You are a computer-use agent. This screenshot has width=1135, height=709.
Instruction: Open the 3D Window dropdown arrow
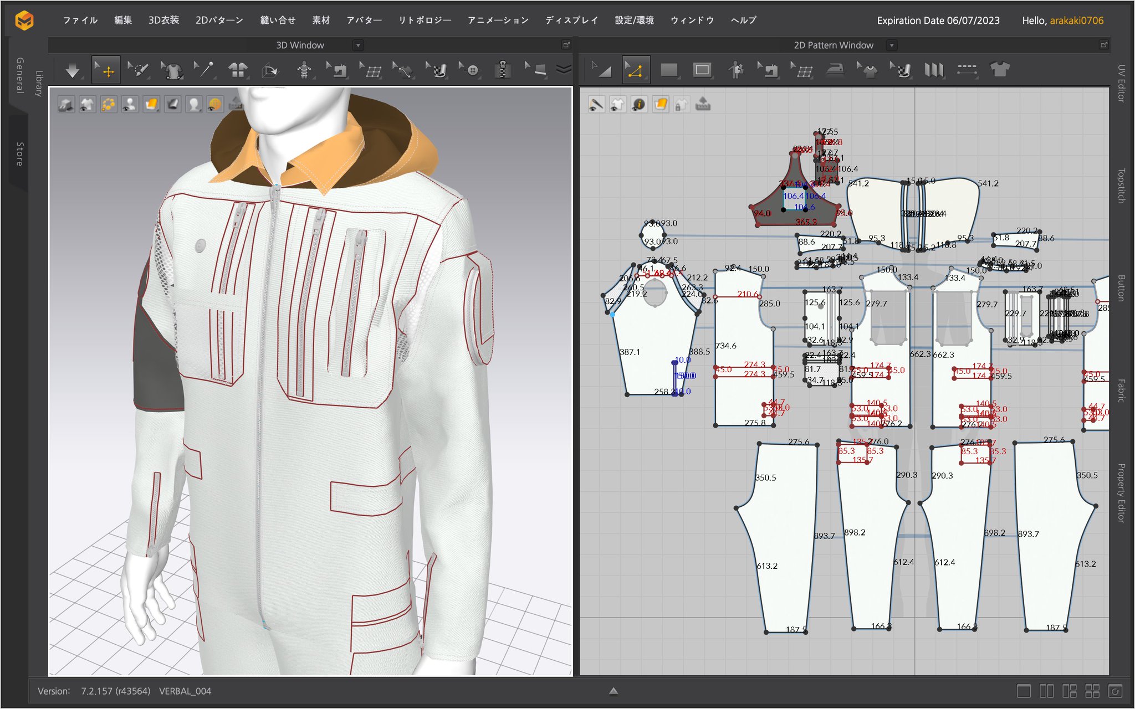pos(358,45)
